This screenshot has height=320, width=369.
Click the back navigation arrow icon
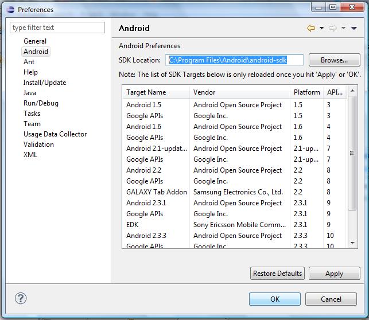(x=311, y=28)
